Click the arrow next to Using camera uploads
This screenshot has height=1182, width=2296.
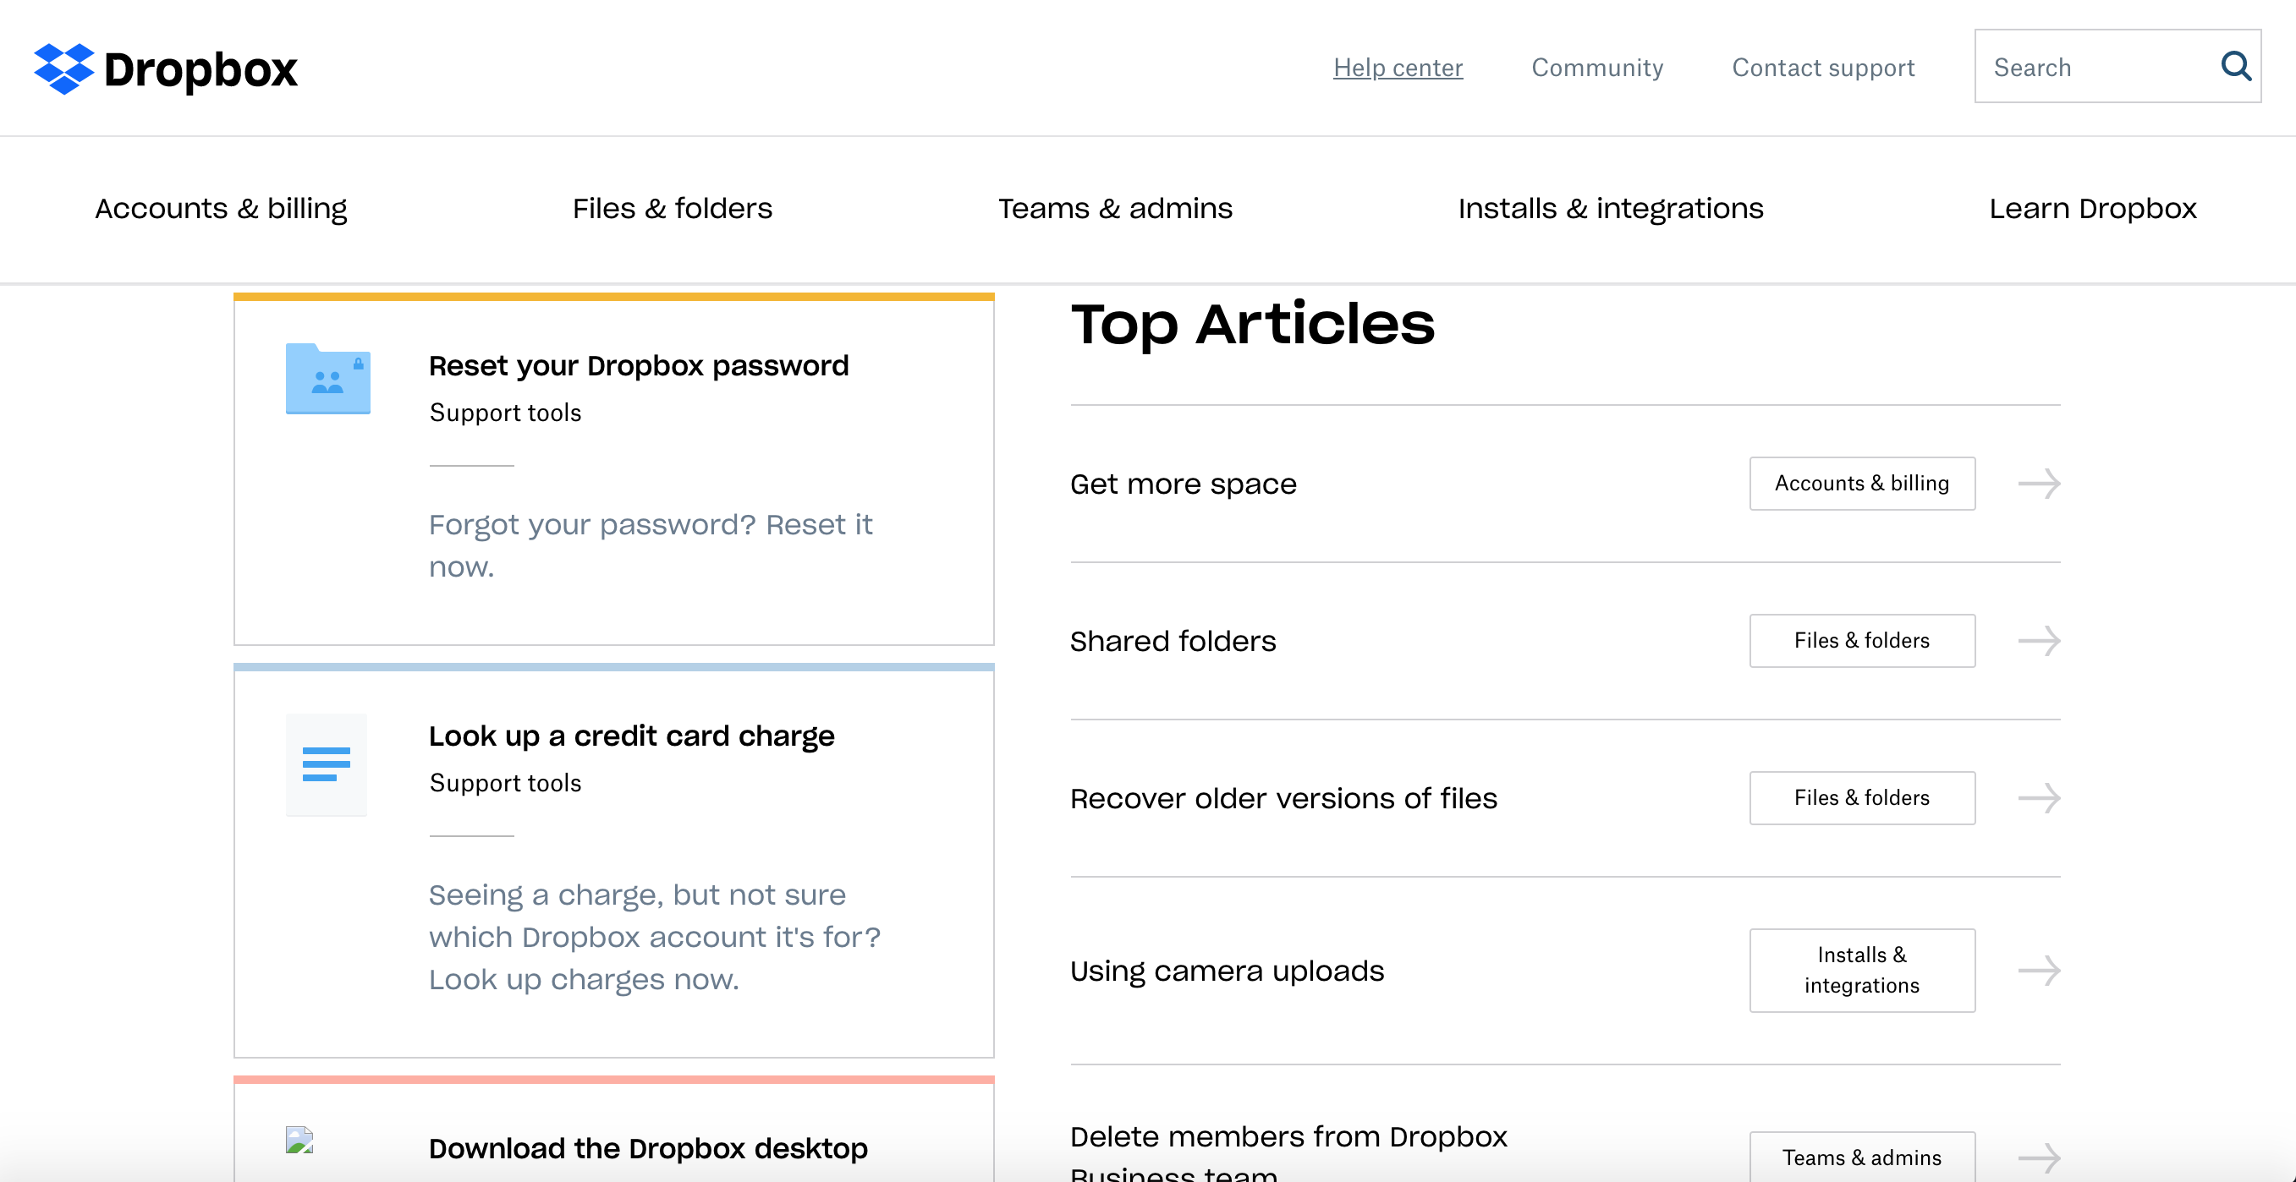click(2040, 970)
